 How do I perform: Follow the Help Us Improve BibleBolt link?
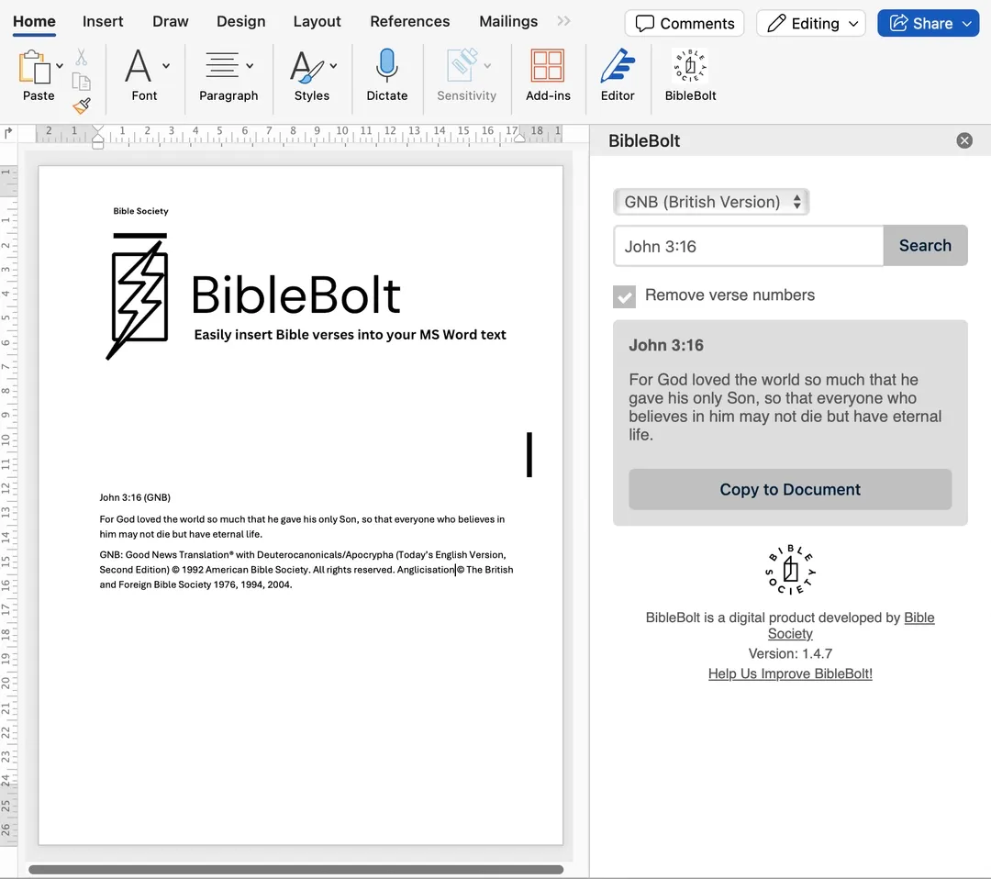point(789,673)
